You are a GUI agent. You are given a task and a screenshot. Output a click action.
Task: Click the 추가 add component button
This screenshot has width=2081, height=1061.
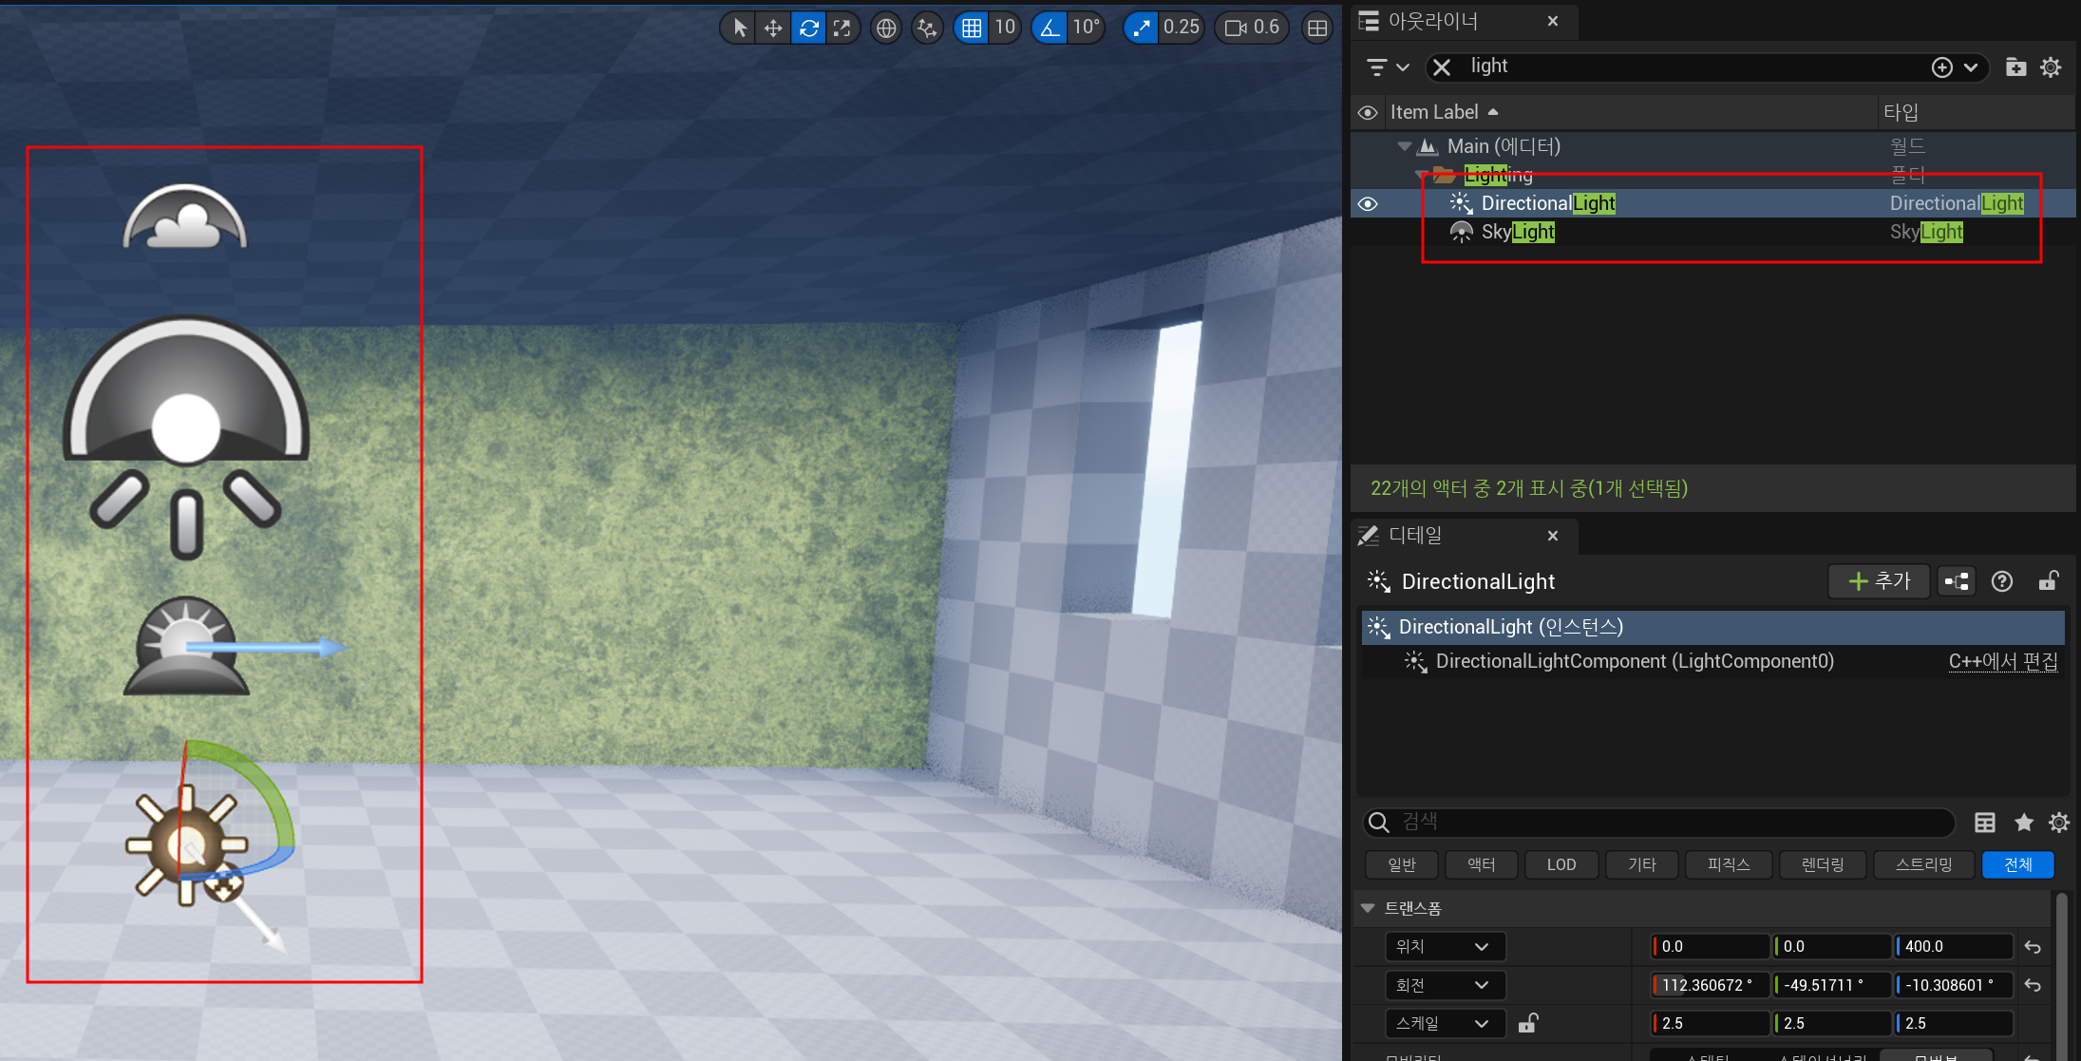[x=1878, y=581]
